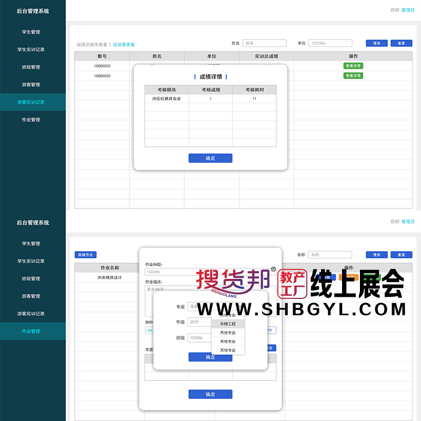
Task: Select highlighted 游客实训记录 sidebar item
Action: (33, 102)
